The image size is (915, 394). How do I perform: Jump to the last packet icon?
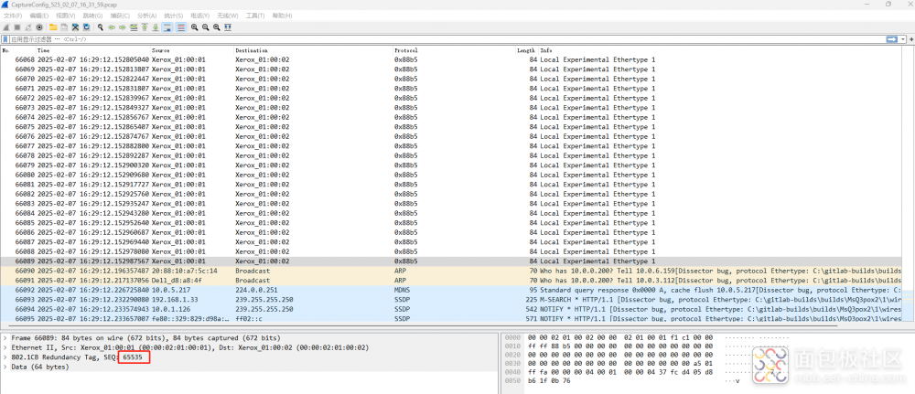156,27
